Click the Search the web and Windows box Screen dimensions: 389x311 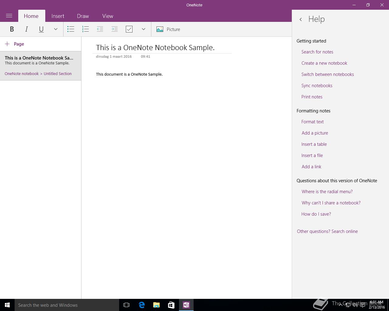click(x=67, y=305)
